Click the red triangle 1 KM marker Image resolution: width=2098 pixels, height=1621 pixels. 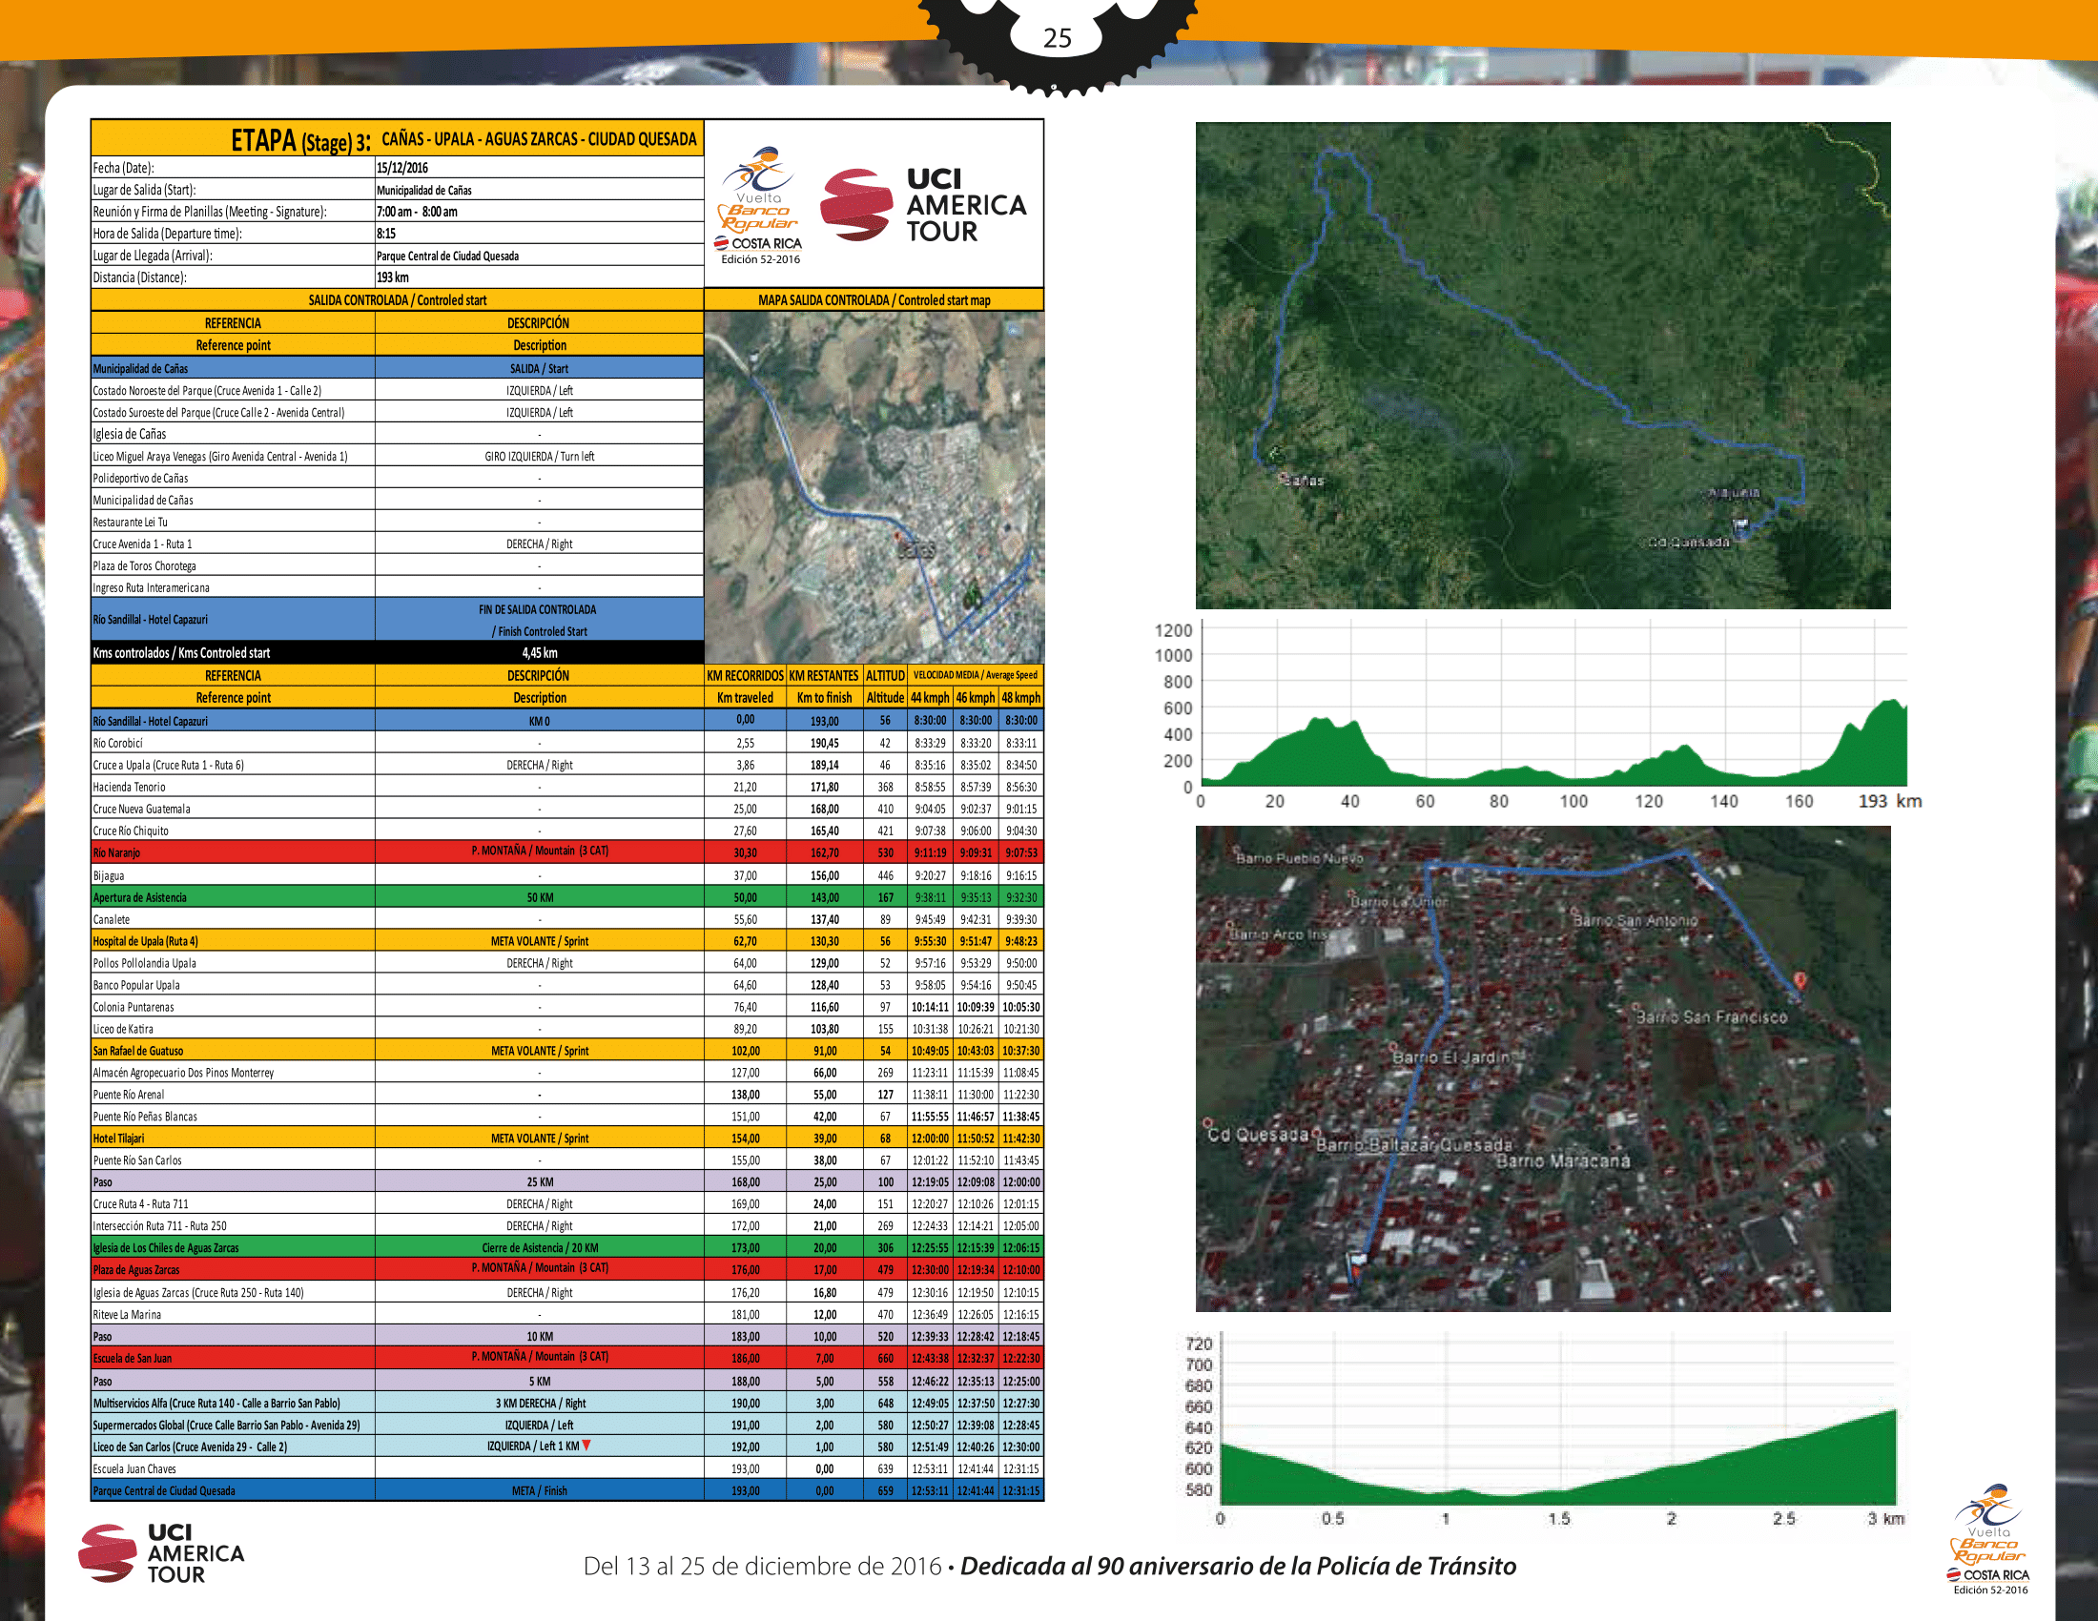coord(586,1446)
